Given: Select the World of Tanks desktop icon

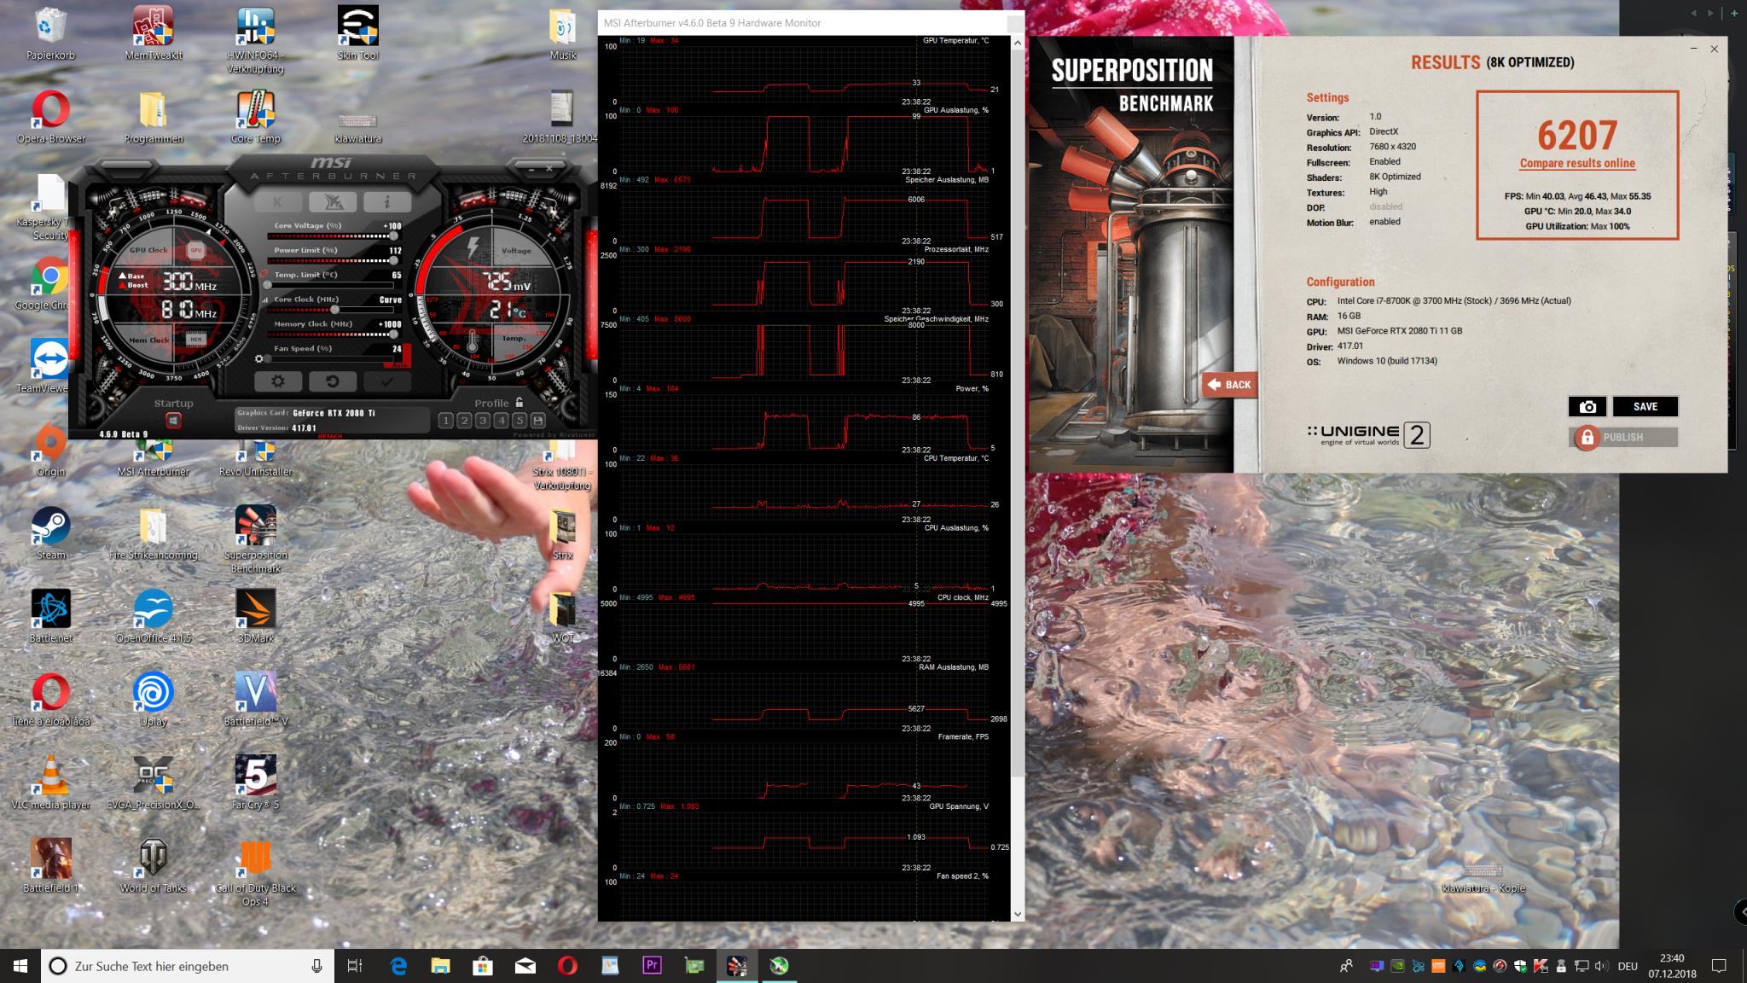Looking at the screenshot, I should tap(154, 866).
